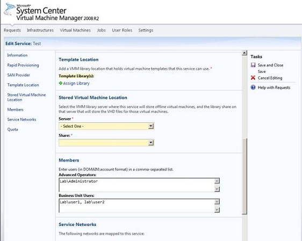This screenshot has width=302, height=241.
Task: Click the Save task link
Action: (x=262, y=71)
